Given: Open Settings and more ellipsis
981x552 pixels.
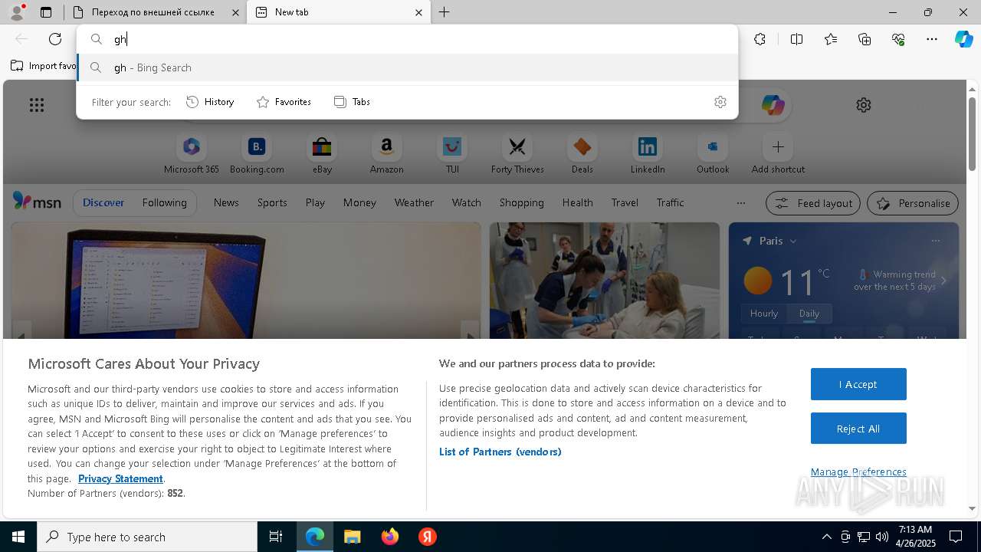Looking at the screenshot, I should click(932, 39).
